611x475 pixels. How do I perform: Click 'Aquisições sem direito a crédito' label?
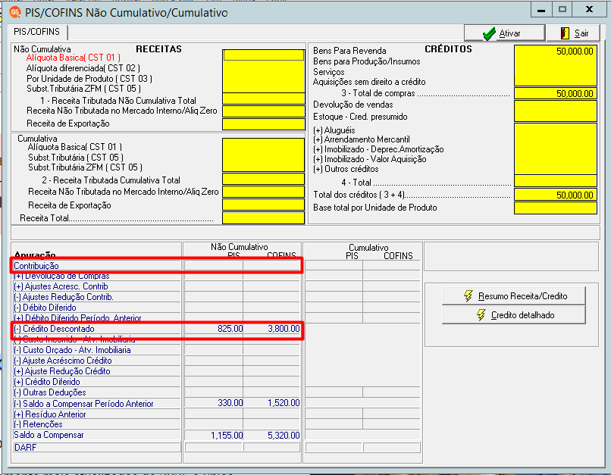tap(369, 82)
